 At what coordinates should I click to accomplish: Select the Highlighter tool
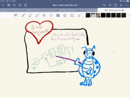click(x=37, y=15)
